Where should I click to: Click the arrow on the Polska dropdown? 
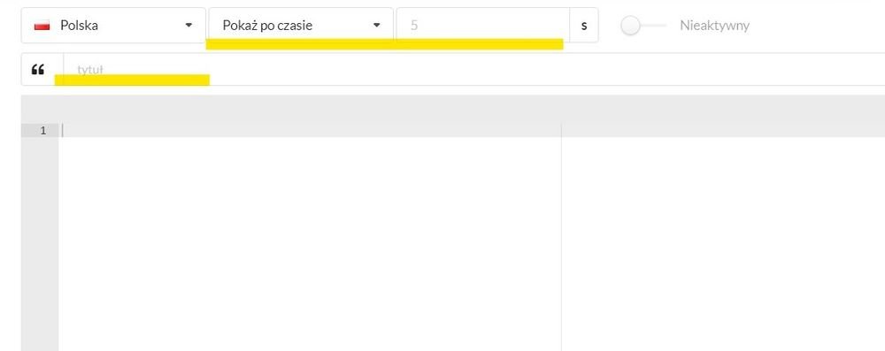189,26
